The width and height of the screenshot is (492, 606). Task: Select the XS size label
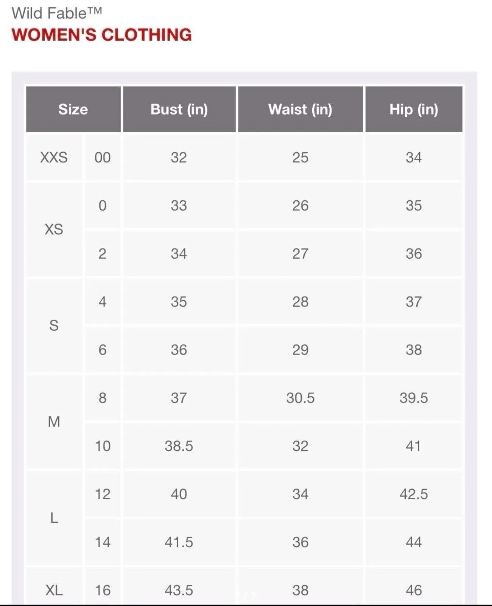54,229
